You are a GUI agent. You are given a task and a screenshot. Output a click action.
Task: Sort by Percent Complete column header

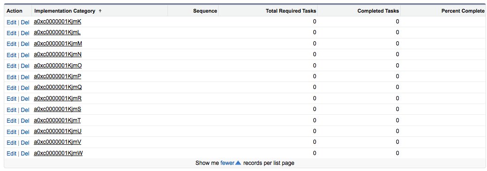(x=463, y=11)
